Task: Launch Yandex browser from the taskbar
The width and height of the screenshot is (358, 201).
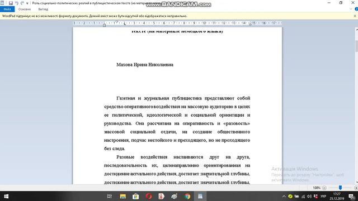Action: point(162,196)
